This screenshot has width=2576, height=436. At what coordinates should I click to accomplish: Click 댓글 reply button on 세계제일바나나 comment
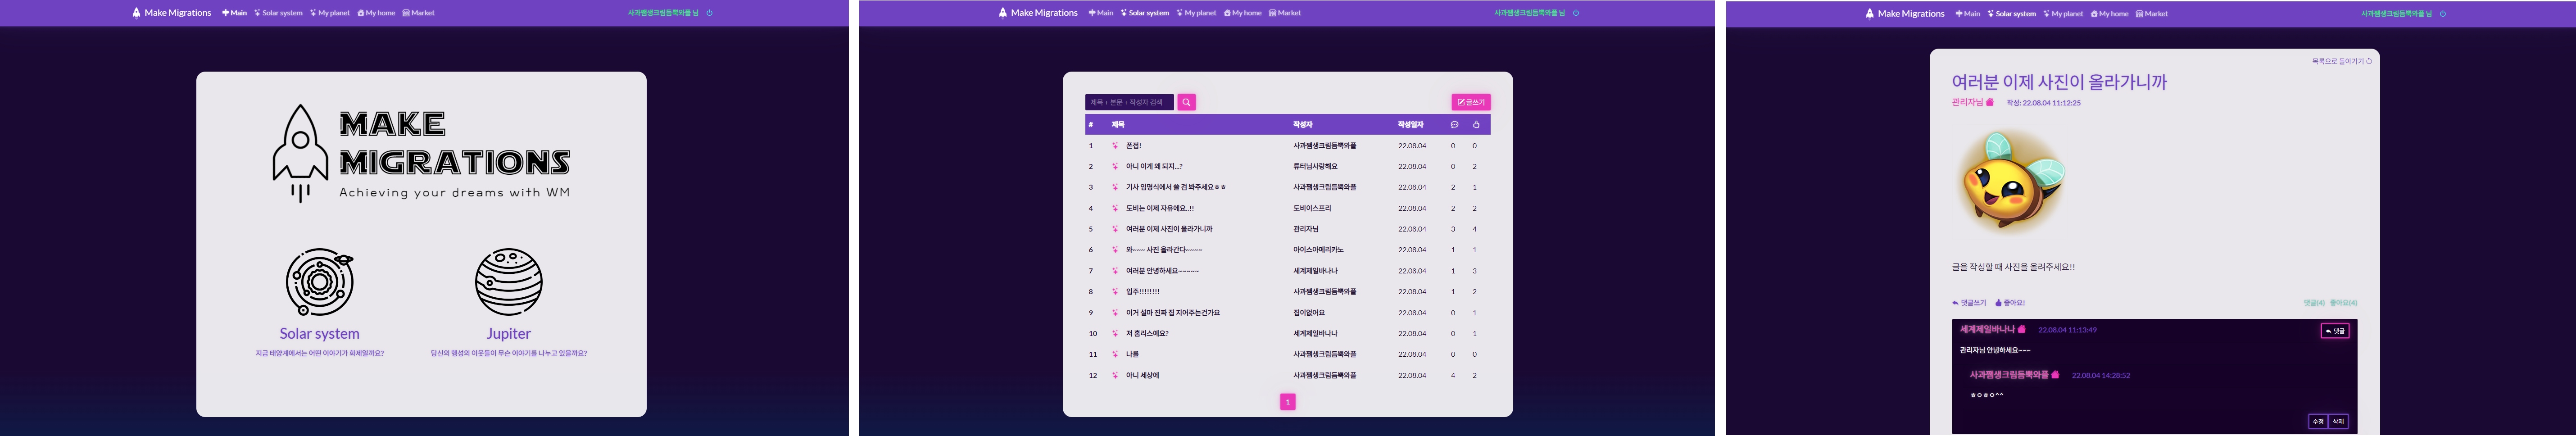point(2335,331)
